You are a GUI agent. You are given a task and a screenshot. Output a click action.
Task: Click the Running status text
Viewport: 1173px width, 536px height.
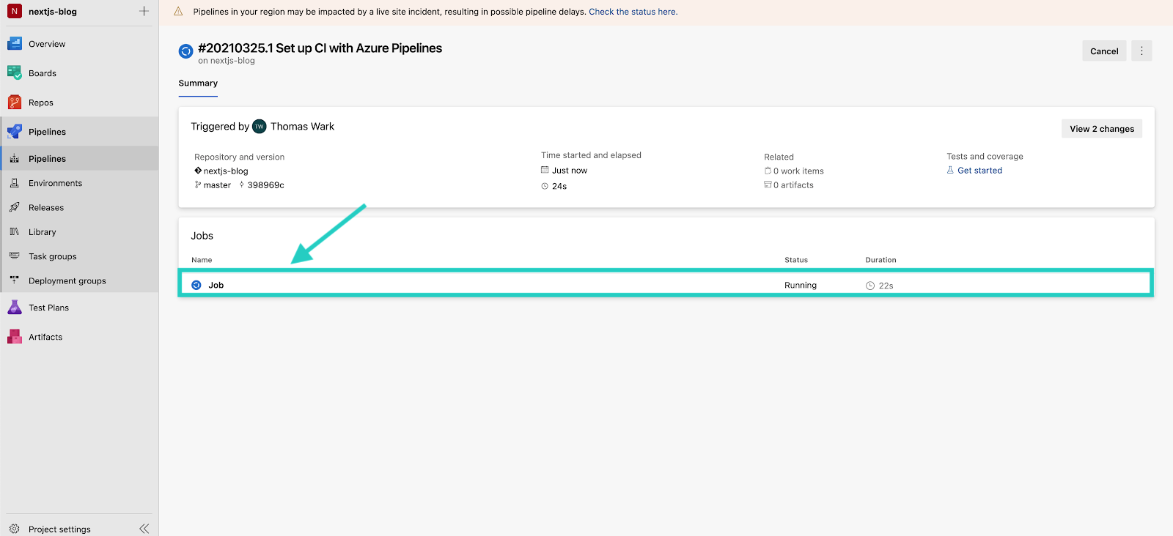[801, 286]
